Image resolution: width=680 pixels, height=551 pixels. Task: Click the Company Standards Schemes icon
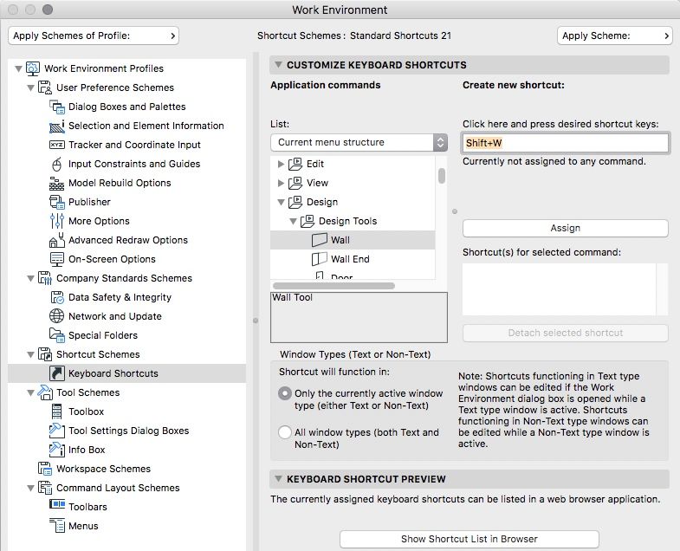coord(45,278)
